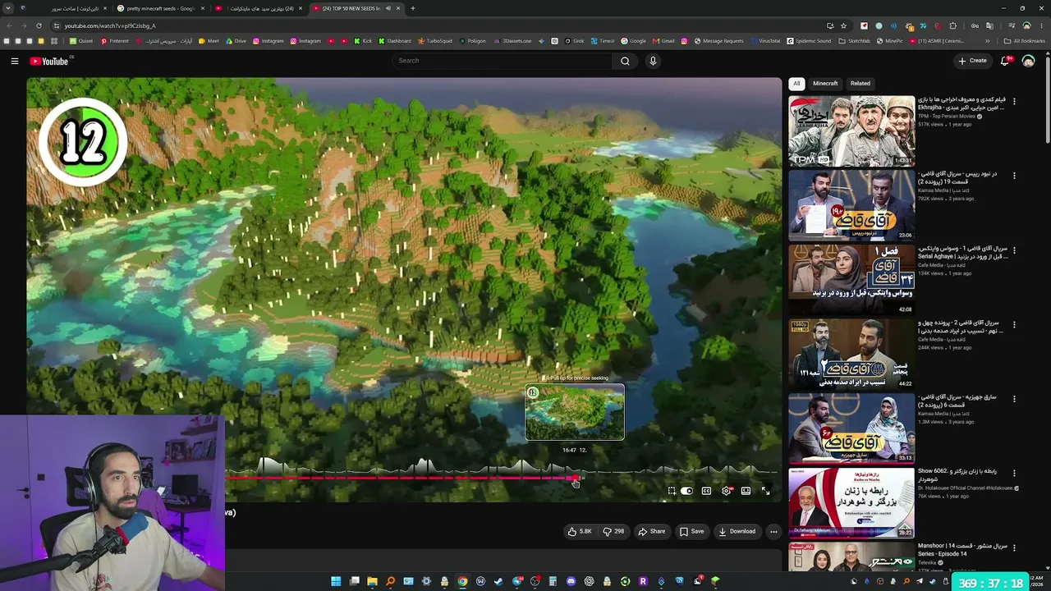Open the Rabete ba Zanan video thumbnail
Screen dimensions: 1051x591
[851, 502]
